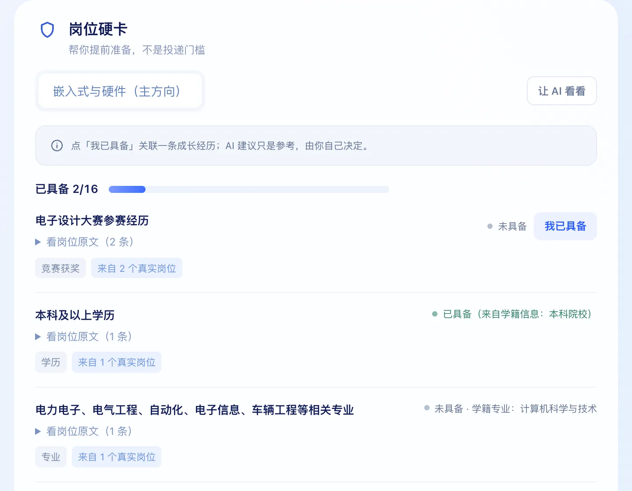Mark 电子设计大赛参赛经历 as 我已具备
The width and height of the screenshot is (632, 491).
point(565,226)
